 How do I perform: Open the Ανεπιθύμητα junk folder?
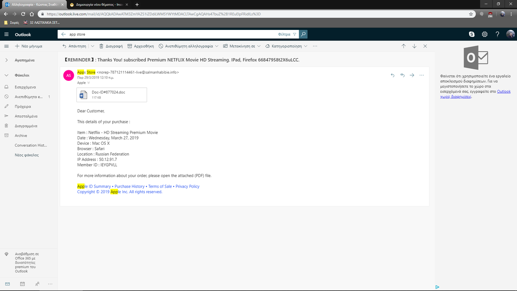click(29, 97)
